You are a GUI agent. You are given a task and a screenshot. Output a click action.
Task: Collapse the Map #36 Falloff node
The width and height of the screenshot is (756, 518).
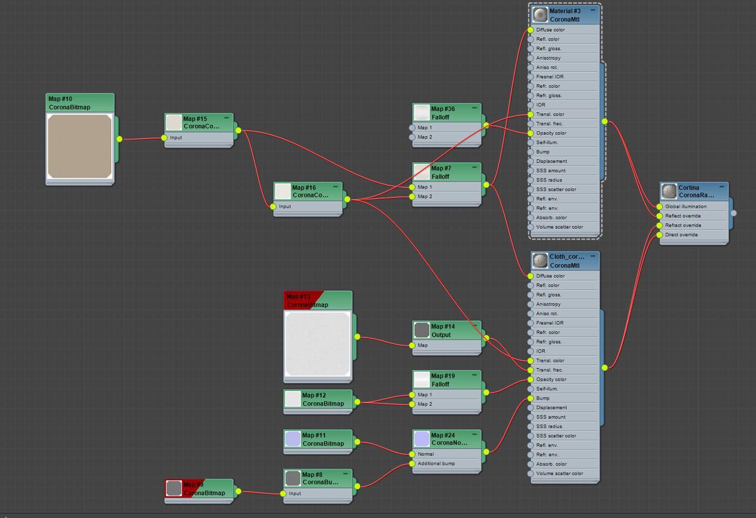pyautogui.click(x=474, y=108)
